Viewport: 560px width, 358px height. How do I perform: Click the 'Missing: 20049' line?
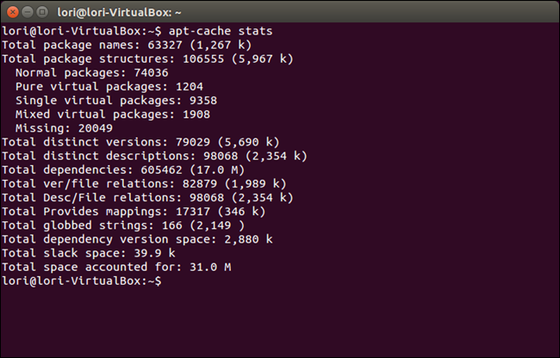click(x=64, y=128)
